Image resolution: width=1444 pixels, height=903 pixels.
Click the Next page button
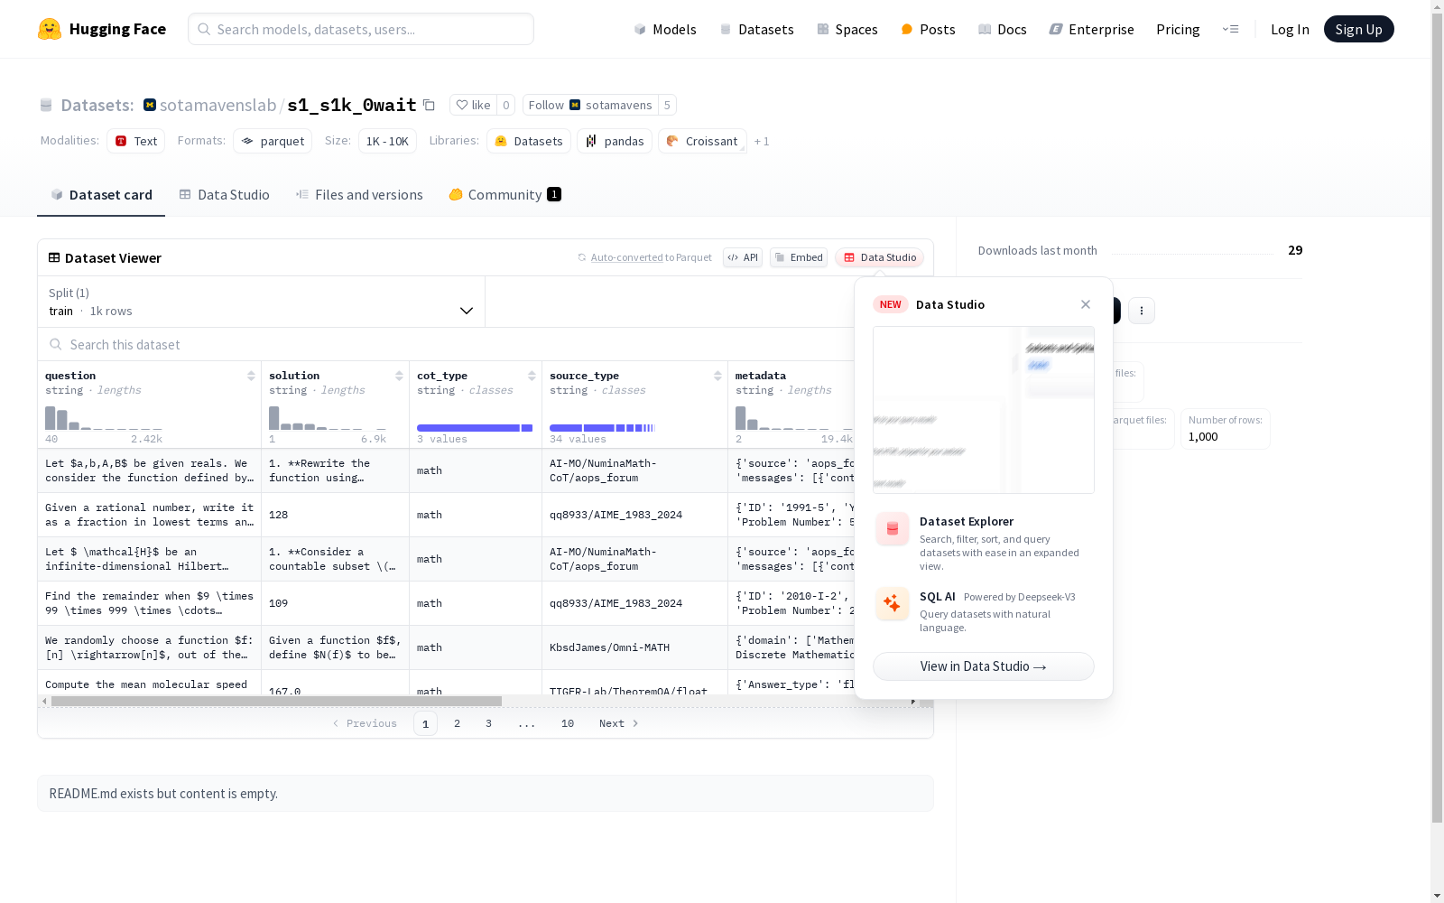pos(619,723)
